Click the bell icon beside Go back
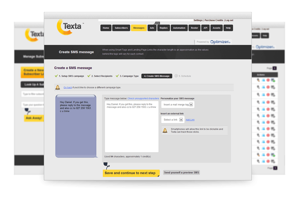299x199 pixels. point(57,87)
